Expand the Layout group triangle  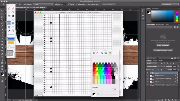pos(150,73)
